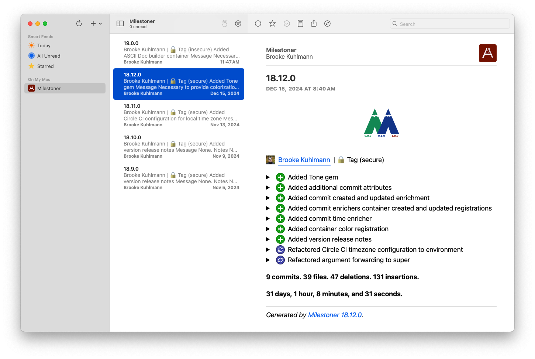The height and width of the screenshot is (359, 535).
Task: Click the On My Mac section header
Action: pyautogui.click(x=39, y=79)
